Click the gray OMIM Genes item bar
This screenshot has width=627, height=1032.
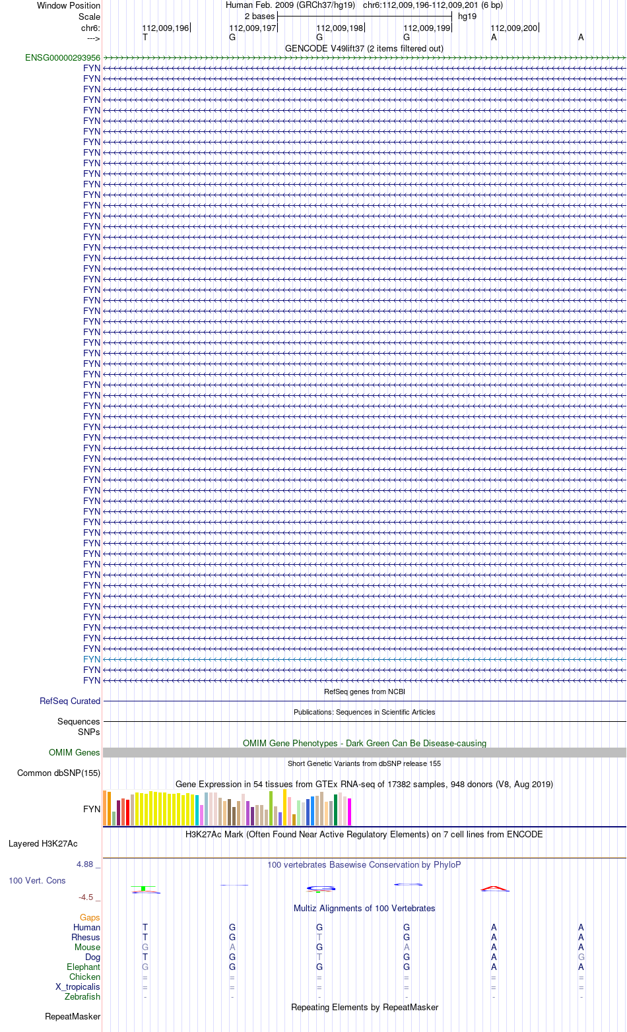coord(364,753)
